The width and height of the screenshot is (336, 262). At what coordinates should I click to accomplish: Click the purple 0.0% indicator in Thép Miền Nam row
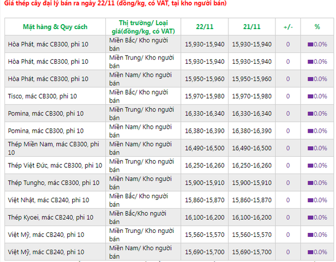(x=318, y=148)
